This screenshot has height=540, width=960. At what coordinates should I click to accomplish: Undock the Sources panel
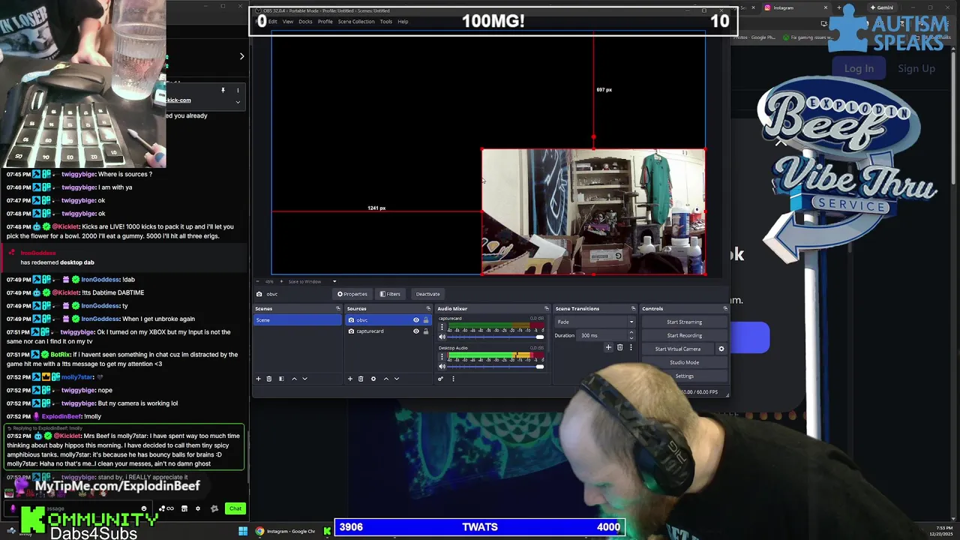click(428, 308)
